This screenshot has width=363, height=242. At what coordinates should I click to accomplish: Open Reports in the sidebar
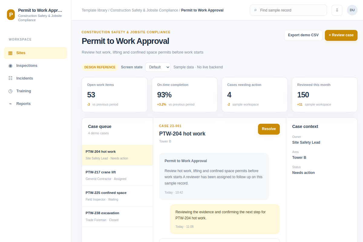[35, 104]
